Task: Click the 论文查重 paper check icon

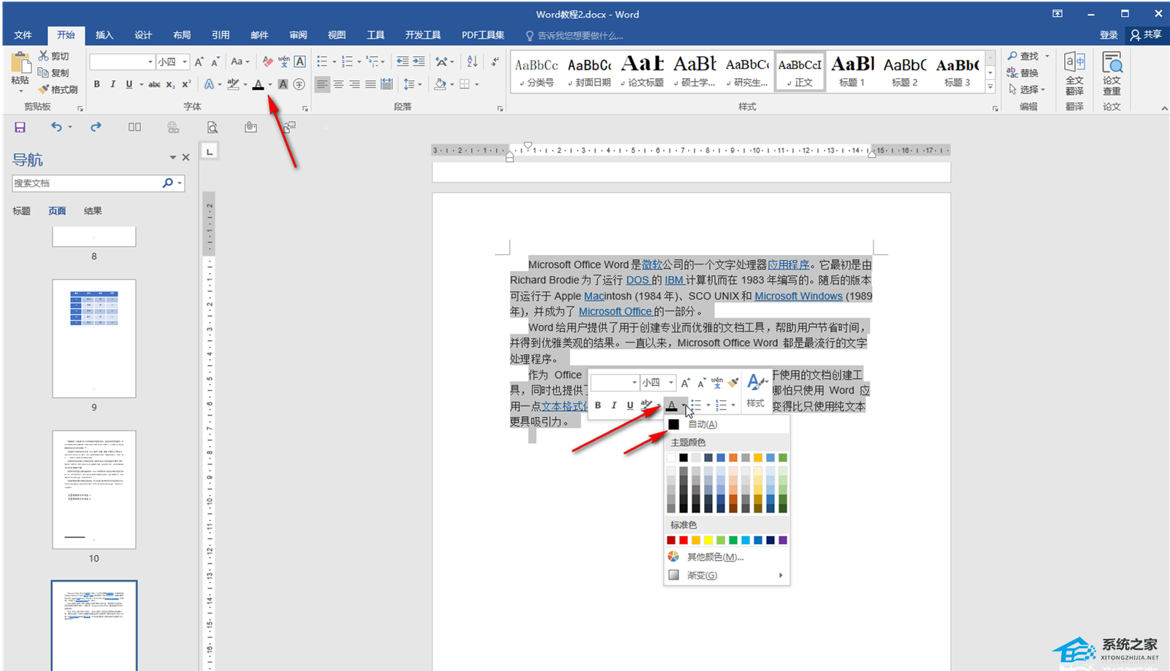Action: 1112,73
